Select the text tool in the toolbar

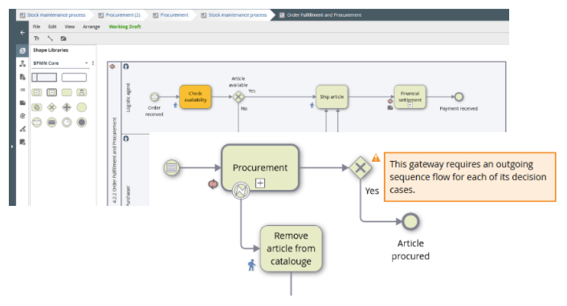[36, 38]
